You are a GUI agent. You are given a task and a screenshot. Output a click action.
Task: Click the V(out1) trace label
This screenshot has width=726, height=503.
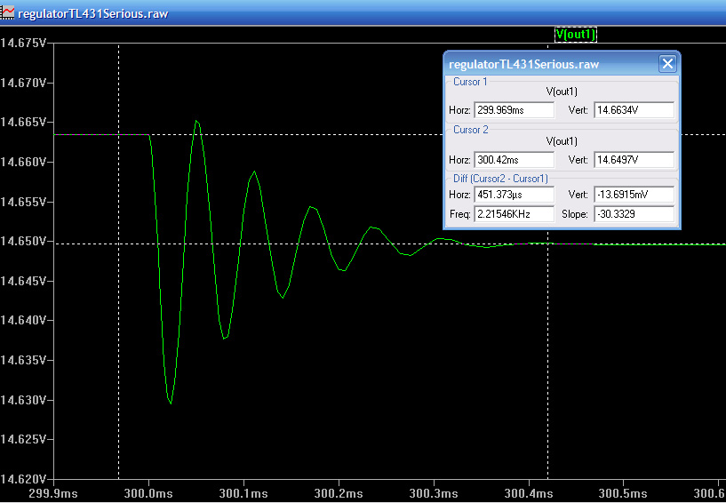tap(576, 35)
